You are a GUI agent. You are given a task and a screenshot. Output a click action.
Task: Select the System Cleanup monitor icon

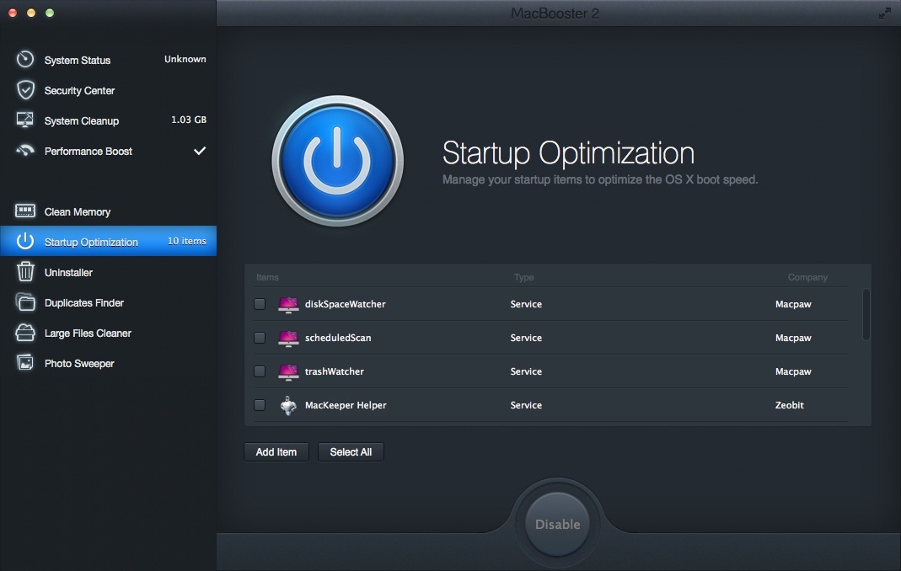pyautogui.click(x=25, y=120)
